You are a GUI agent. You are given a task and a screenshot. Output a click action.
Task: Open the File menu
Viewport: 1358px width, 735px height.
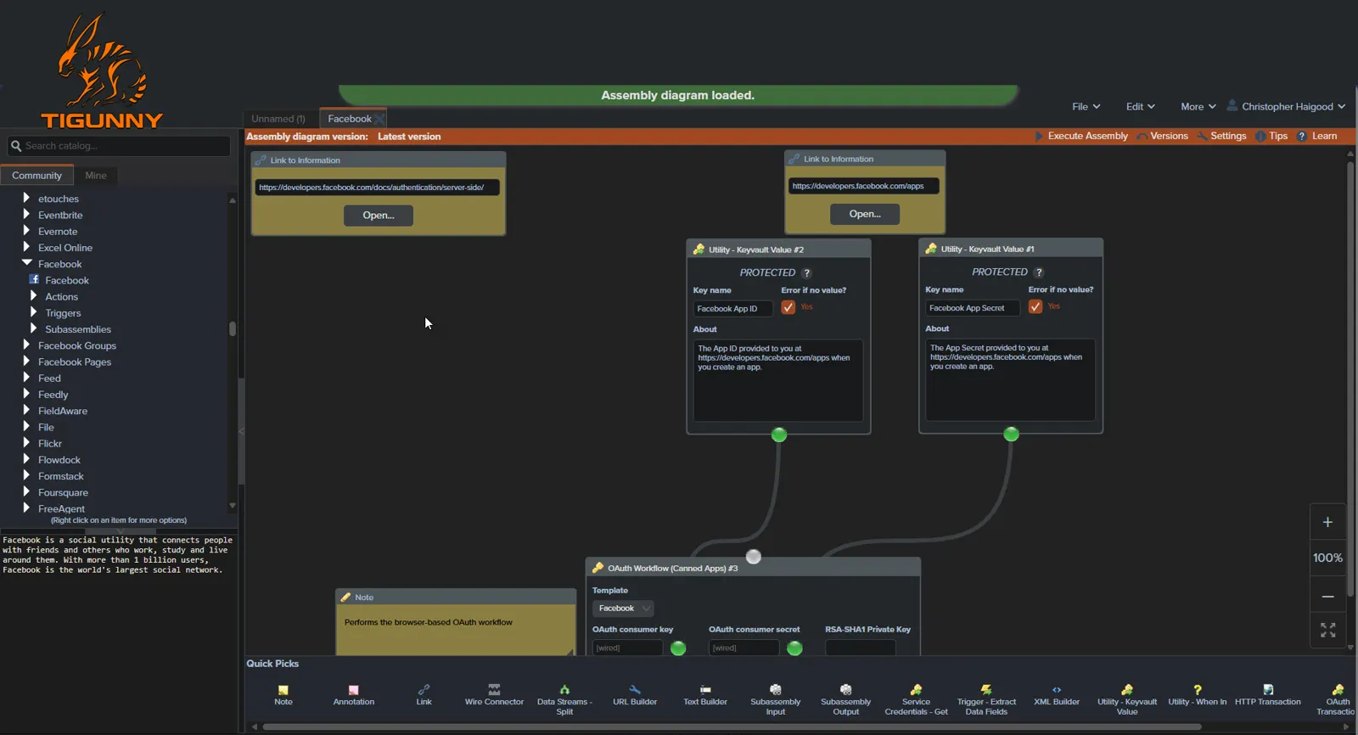pos(1086,107)
